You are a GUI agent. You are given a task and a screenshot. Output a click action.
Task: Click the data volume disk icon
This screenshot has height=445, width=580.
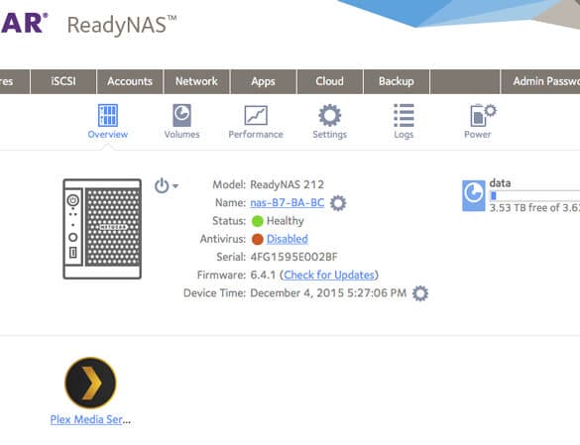[474, 195]
